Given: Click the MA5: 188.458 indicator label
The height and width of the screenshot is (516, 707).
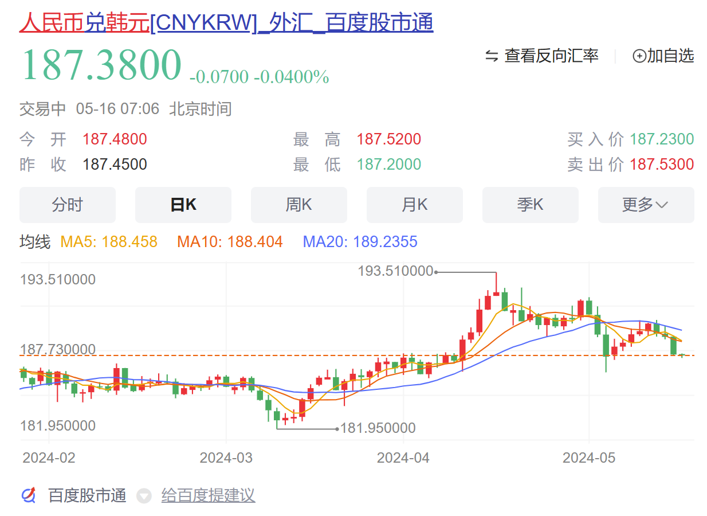Looking at the screenshot, I should pyautogui.click(x=109, y=242).
